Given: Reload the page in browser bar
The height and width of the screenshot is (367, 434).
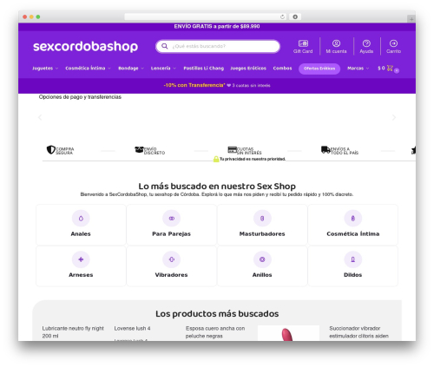Looking at the screenshot, I should point(282,16).
